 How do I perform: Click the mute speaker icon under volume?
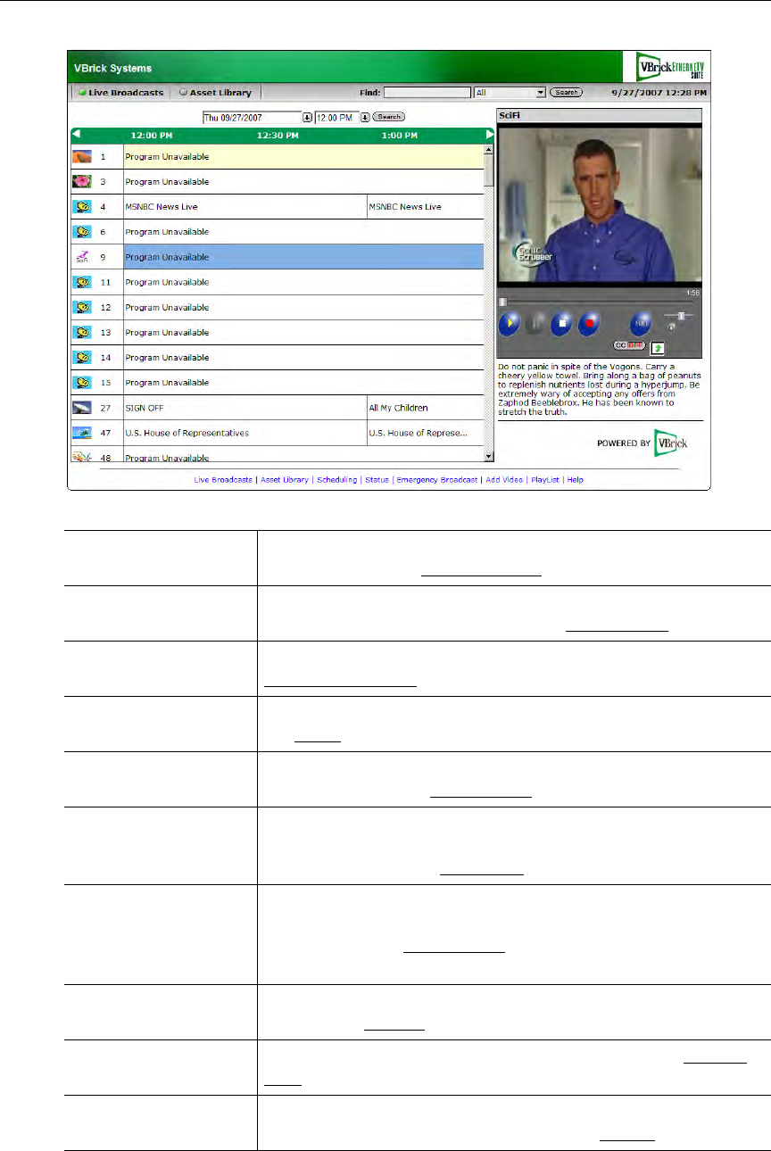point(671,327)
